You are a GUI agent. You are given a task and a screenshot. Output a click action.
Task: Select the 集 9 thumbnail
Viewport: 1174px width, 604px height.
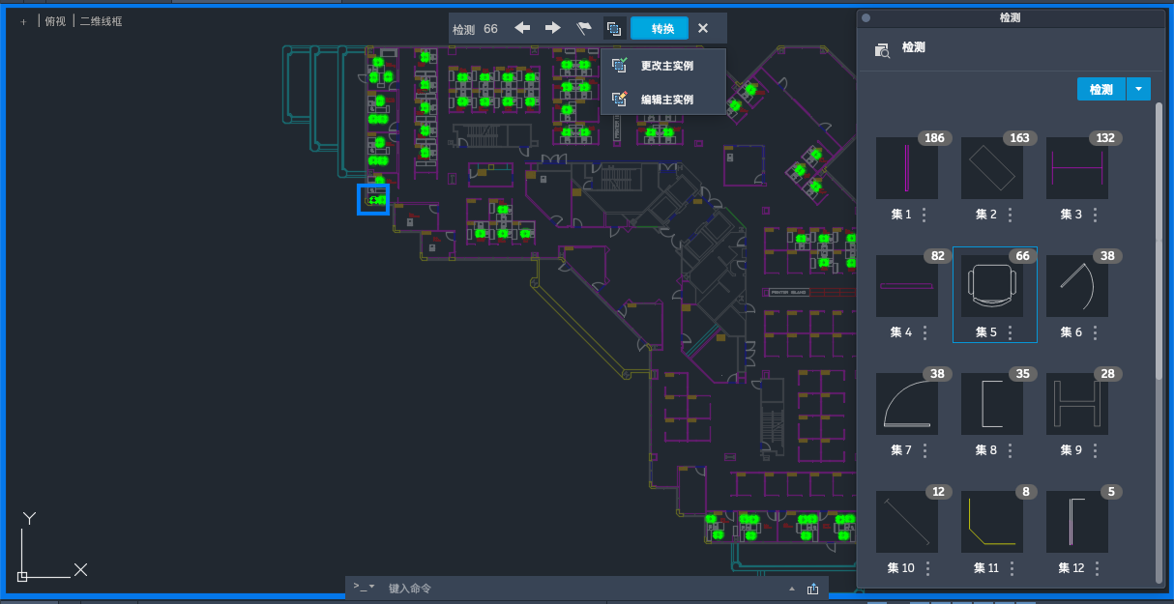click(1077, 404)
